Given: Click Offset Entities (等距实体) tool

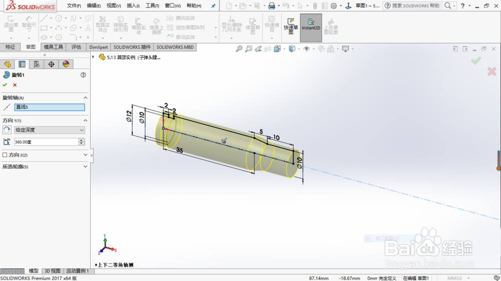Looking at the screenshot, I should [x=139, y=26].
